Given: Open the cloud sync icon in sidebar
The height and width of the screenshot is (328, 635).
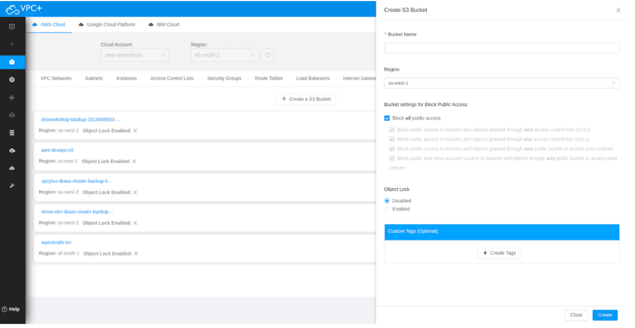Looking at the screenshot, I should (12, 115).
